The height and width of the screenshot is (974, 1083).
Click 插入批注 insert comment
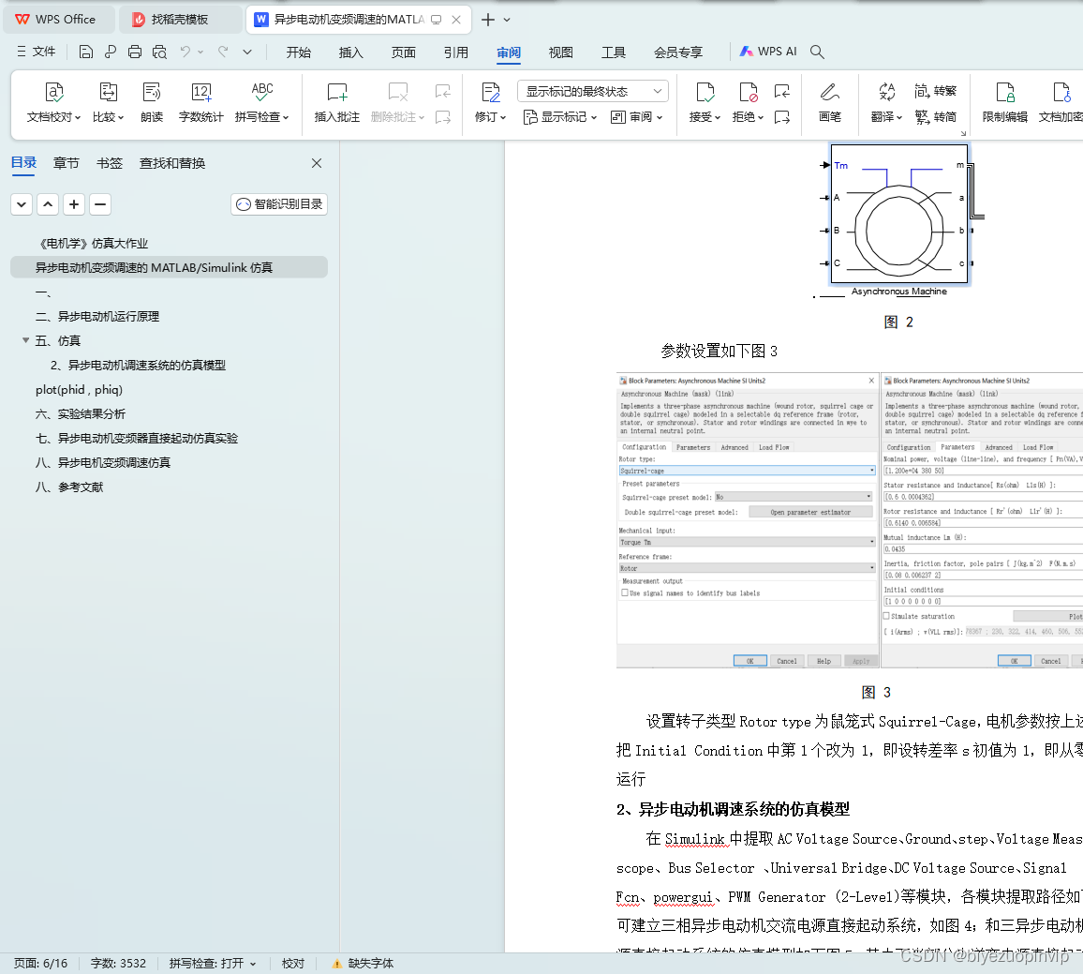pos(337,102)
